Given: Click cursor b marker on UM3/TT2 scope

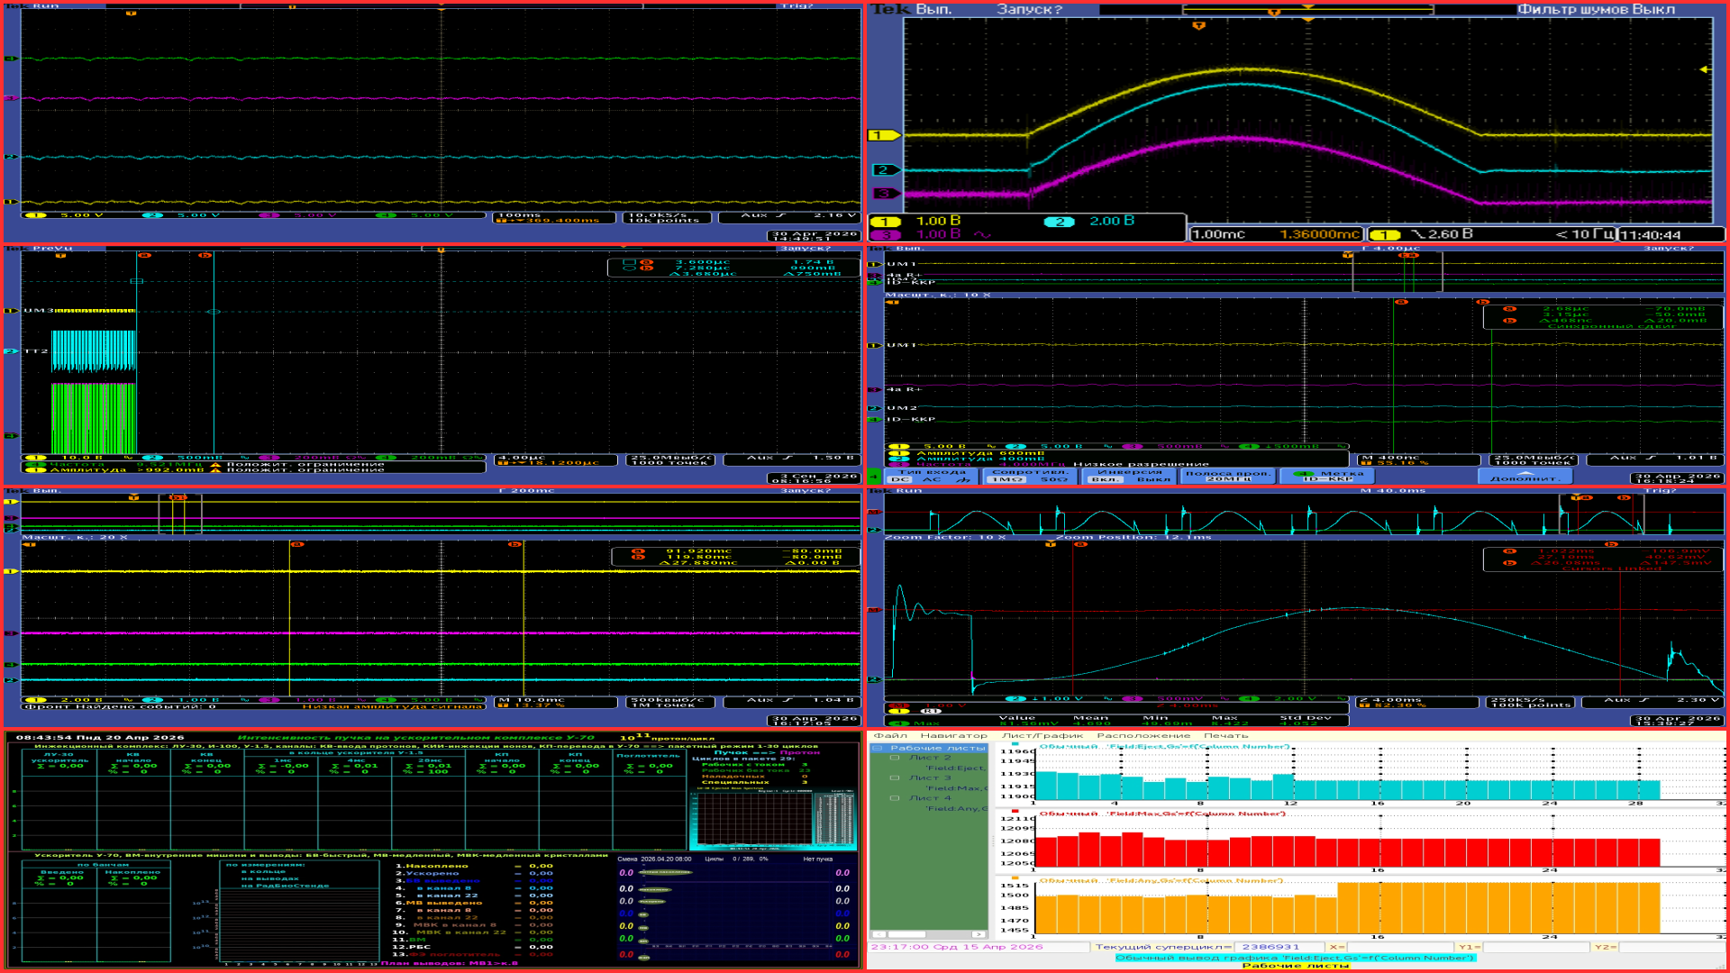Looking at the screenshot, I should [205, 256].
